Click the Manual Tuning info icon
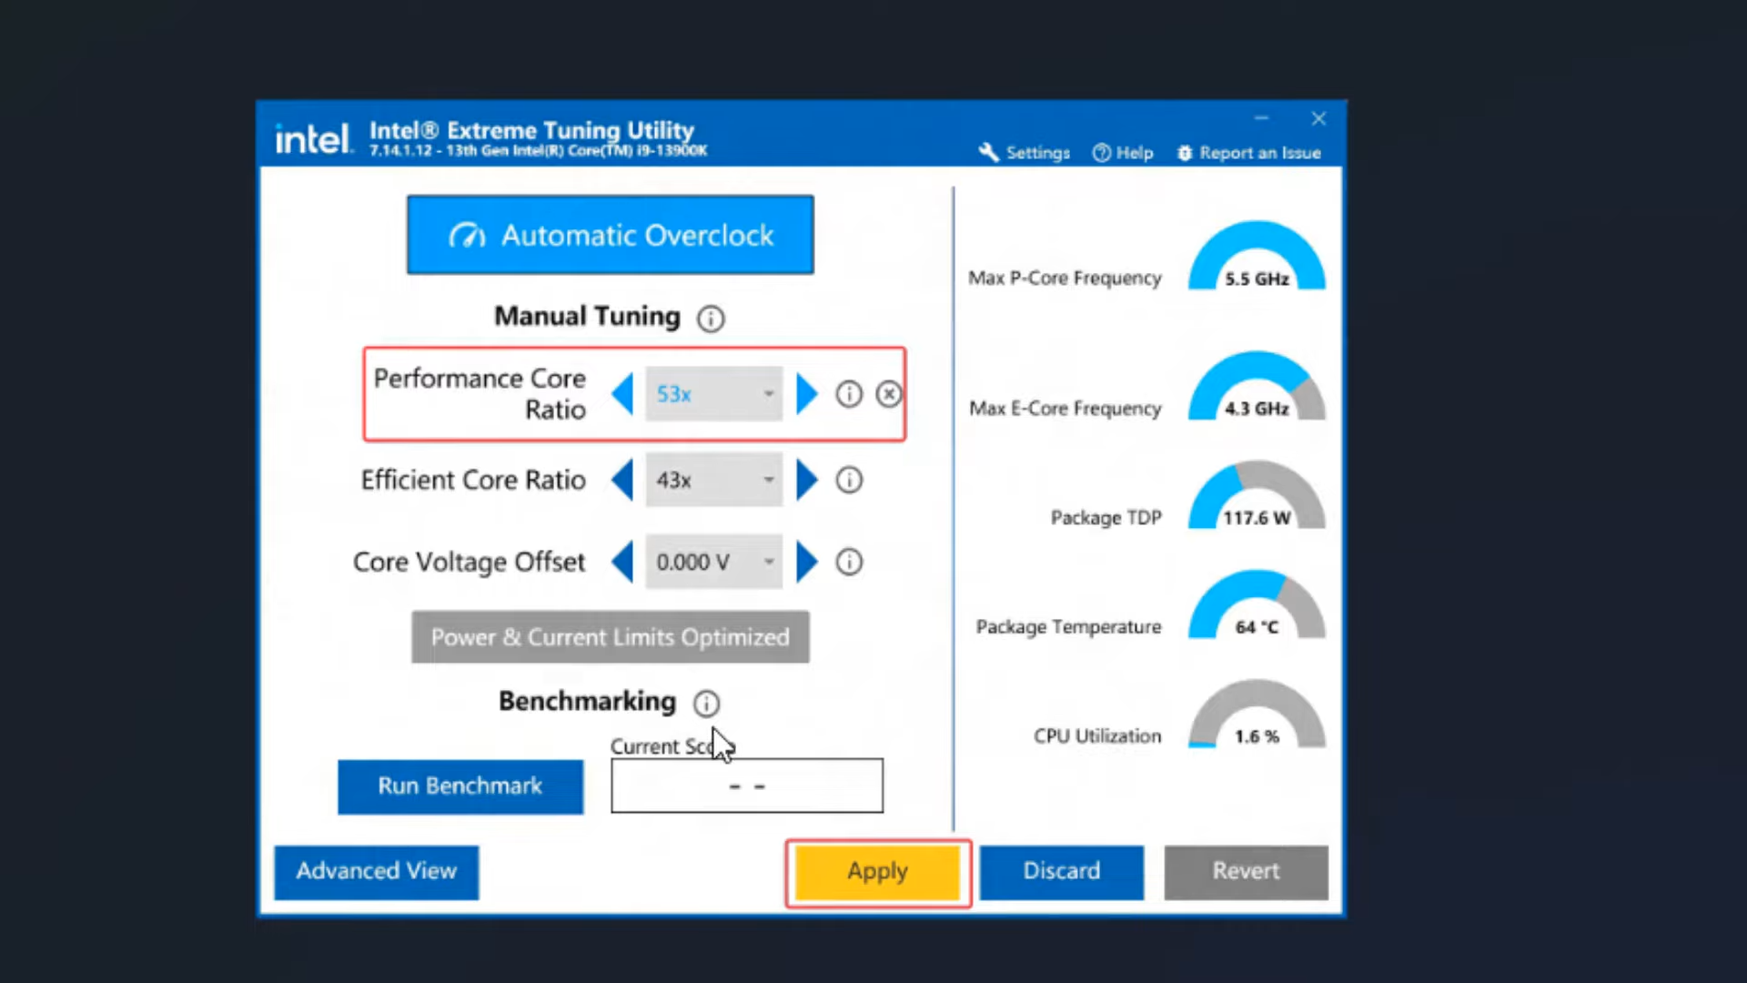Image resolution: width=1747 pixels, height=983 pixels. tap(711, 319)
